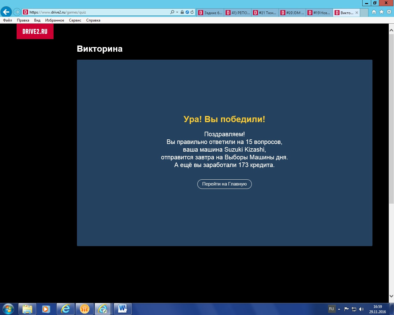Click the security lock icon in address bar
This screenshot has width=394, height=315.
click(182, 12)
